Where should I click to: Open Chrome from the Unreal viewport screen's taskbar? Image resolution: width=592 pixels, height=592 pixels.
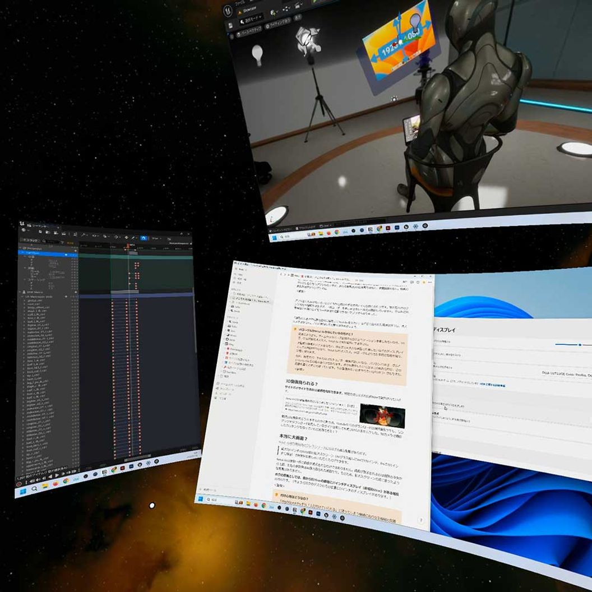tap(336, 232)
